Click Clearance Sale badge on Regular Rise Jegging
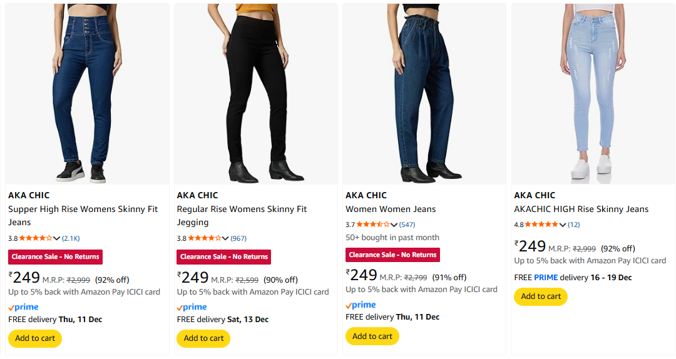 pyautogui.click(x=223, y=256)
